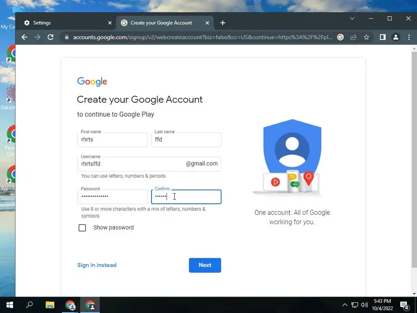
Task: Enable the Show password checkbox
Action: click(x=82, y=228)
